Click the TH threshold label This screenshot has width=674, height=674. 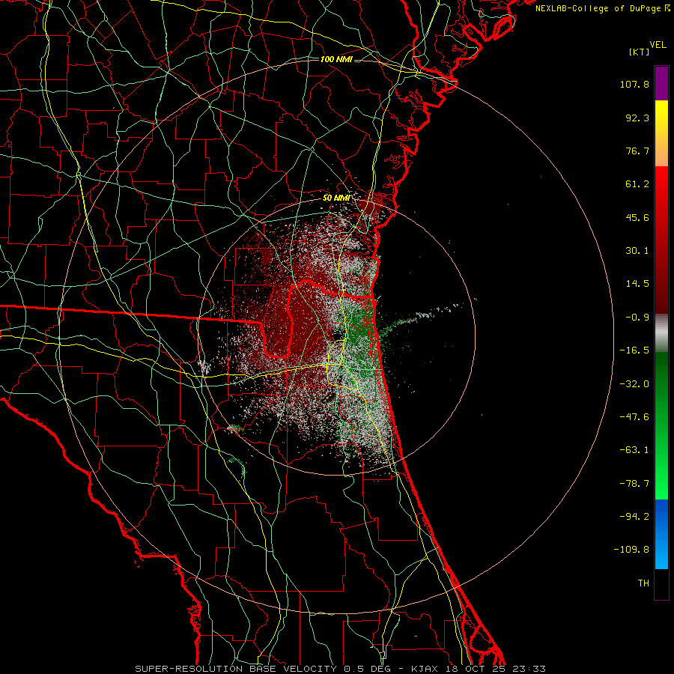[x=643, y=583]
